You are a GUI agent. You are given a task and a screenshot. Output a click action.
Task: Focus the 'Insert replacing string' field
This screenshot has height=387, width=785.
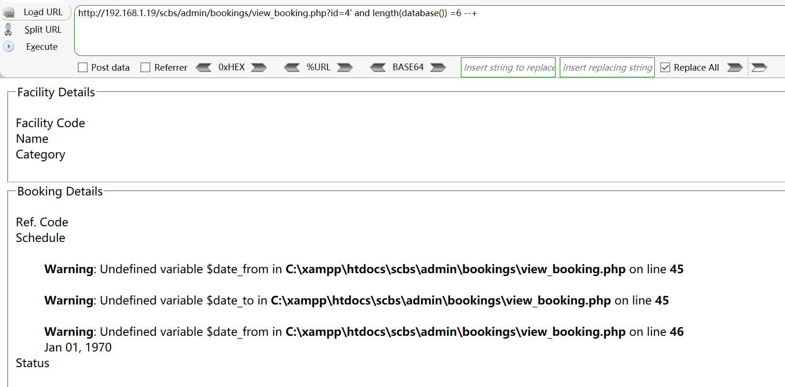pyautogui.click(x=607, y=67)
